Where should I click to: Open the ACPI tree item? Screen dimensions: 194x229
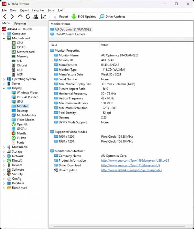point(20,75)
